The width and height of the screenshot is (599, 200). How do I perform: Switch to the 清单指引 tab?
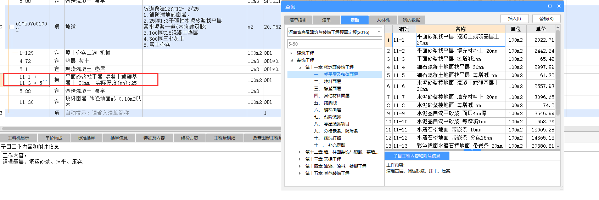[x=298, y=20]
